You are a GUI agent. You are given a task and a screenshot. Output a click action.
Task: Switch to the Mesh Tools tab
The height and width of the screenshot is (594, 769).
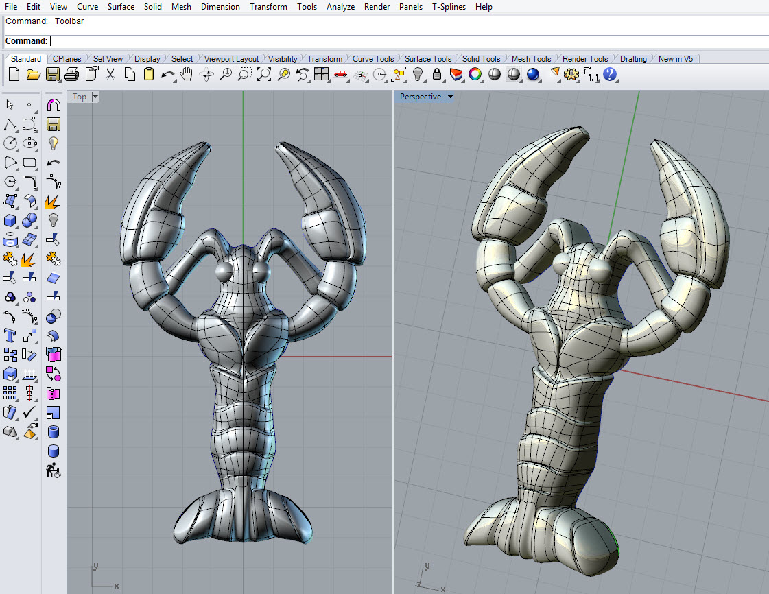[x=531, y=59]
